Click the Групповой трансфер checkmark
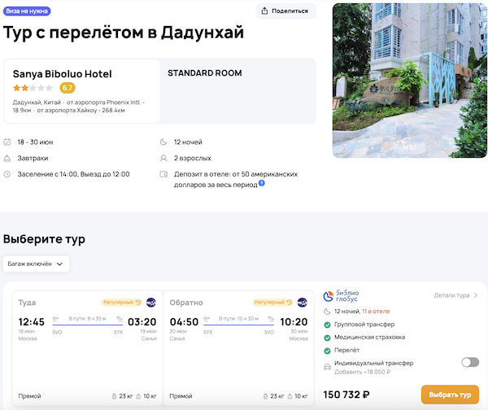This screenshot has width=488, height=410. point(327,325)
